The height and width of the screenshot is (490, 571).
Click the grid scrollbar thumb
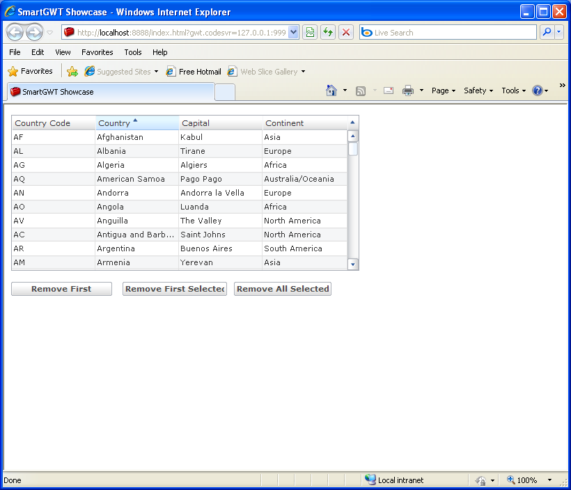click(x=352, y=149)
